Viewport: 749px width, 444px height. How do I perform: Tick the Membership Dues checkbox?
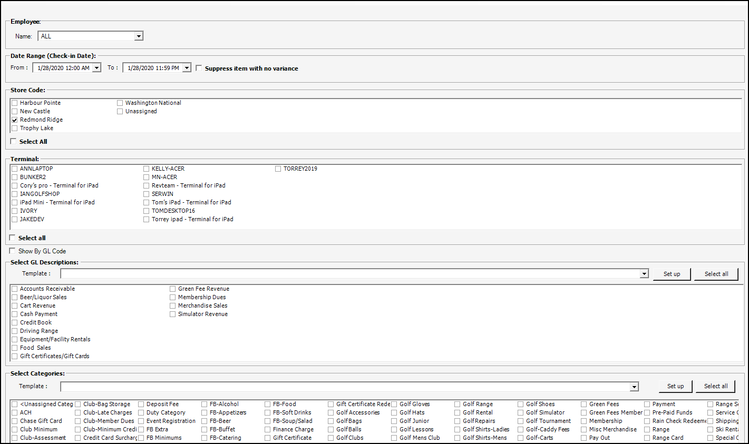[x=173, y=298]
